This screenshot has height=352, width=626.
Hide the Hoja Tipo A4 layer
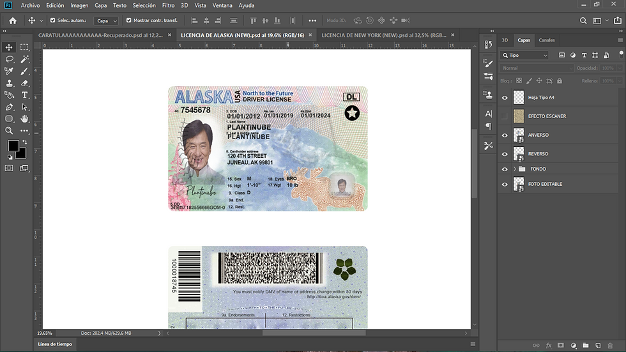click(505, 98)
